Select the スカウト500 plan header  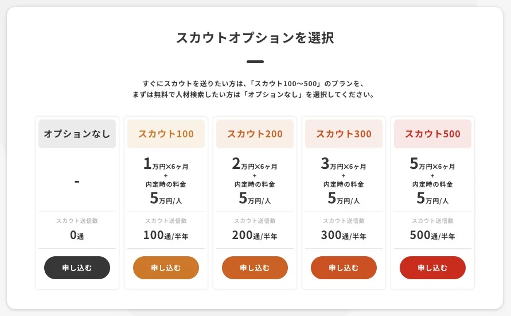432,134
